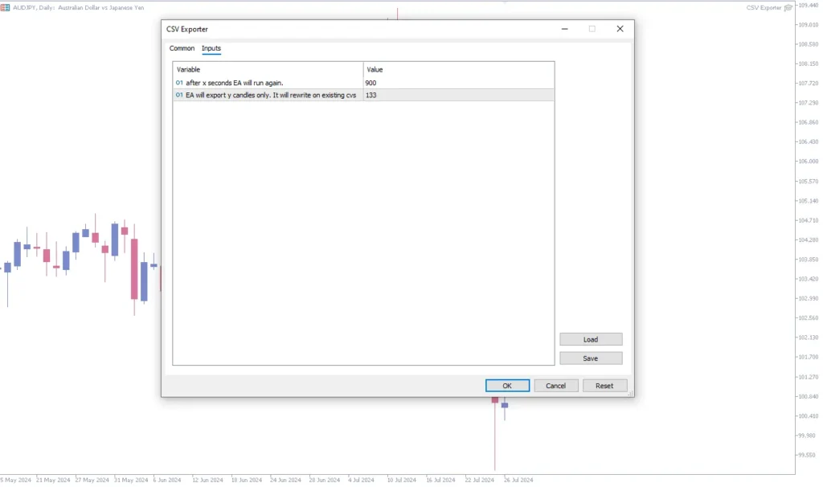
Task: Click integer type icon beside seconds variable
Action: point(179,83)
